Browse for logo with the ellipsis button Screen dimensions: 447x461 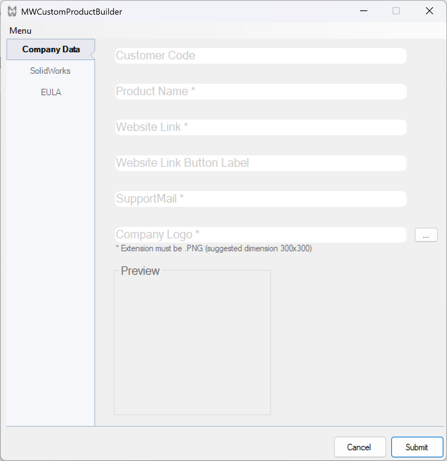426,235
